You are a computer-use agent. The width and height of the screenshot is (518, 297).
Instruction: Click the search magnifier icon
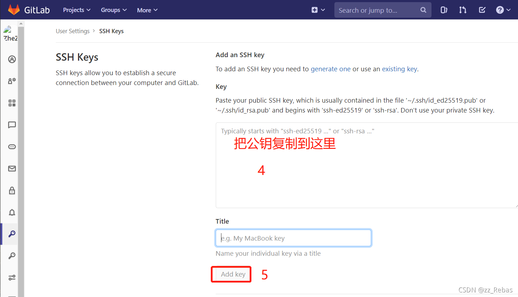pyautogui.click(x=423, y=10)
